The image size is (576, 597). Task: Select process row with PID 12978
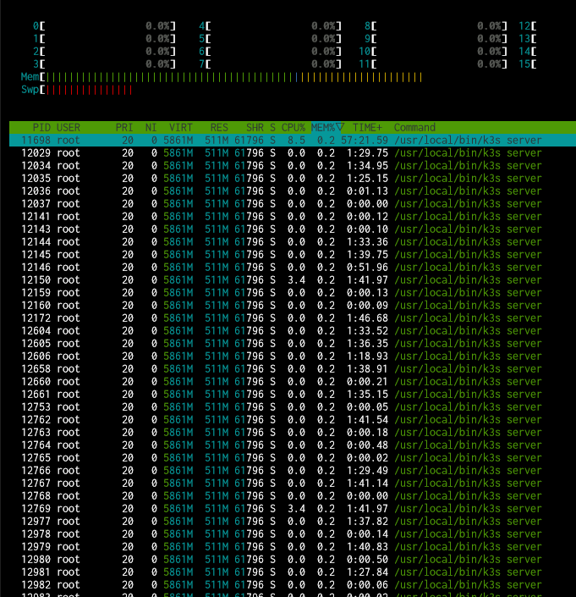[293, 533]
